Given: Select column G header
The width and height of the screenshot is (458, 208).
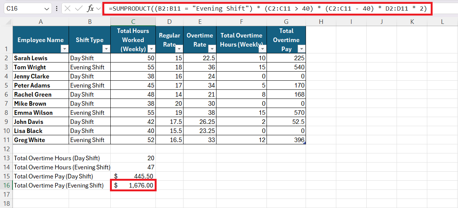Looking at the screenshot, I should coord(286,22).
